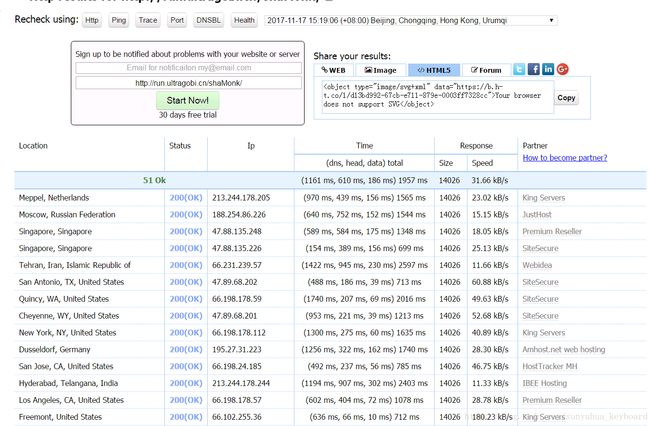Screen dimensions: 653x426
Task: Click the Speed column header
Action: coord(482,163)
